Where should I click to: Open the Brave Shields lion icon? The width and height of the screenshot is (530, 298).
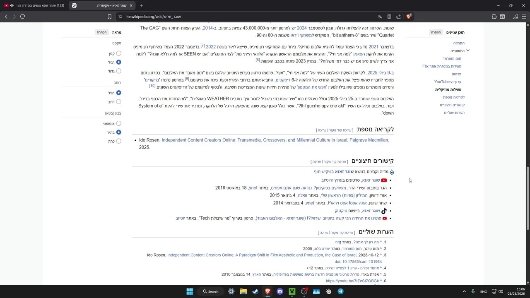409,17
